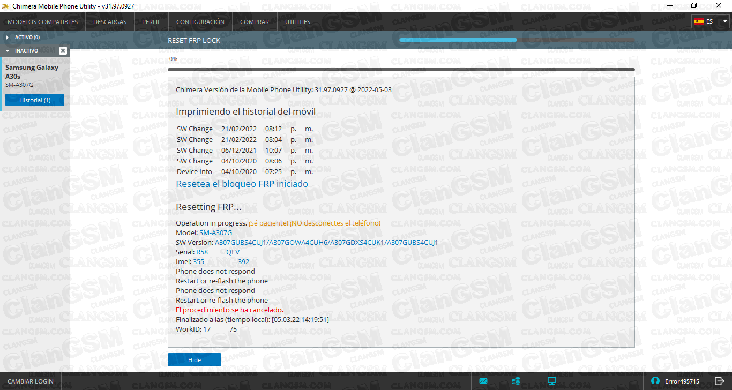Collapse the INACTIVO group chevron
Viewport: 732px width, 390px height.
6,50
